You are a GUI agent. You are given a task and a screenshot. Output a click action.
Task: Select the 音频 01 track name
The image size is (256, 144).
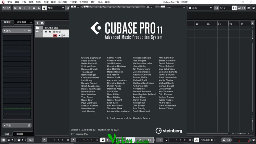[x=57, y=32]
